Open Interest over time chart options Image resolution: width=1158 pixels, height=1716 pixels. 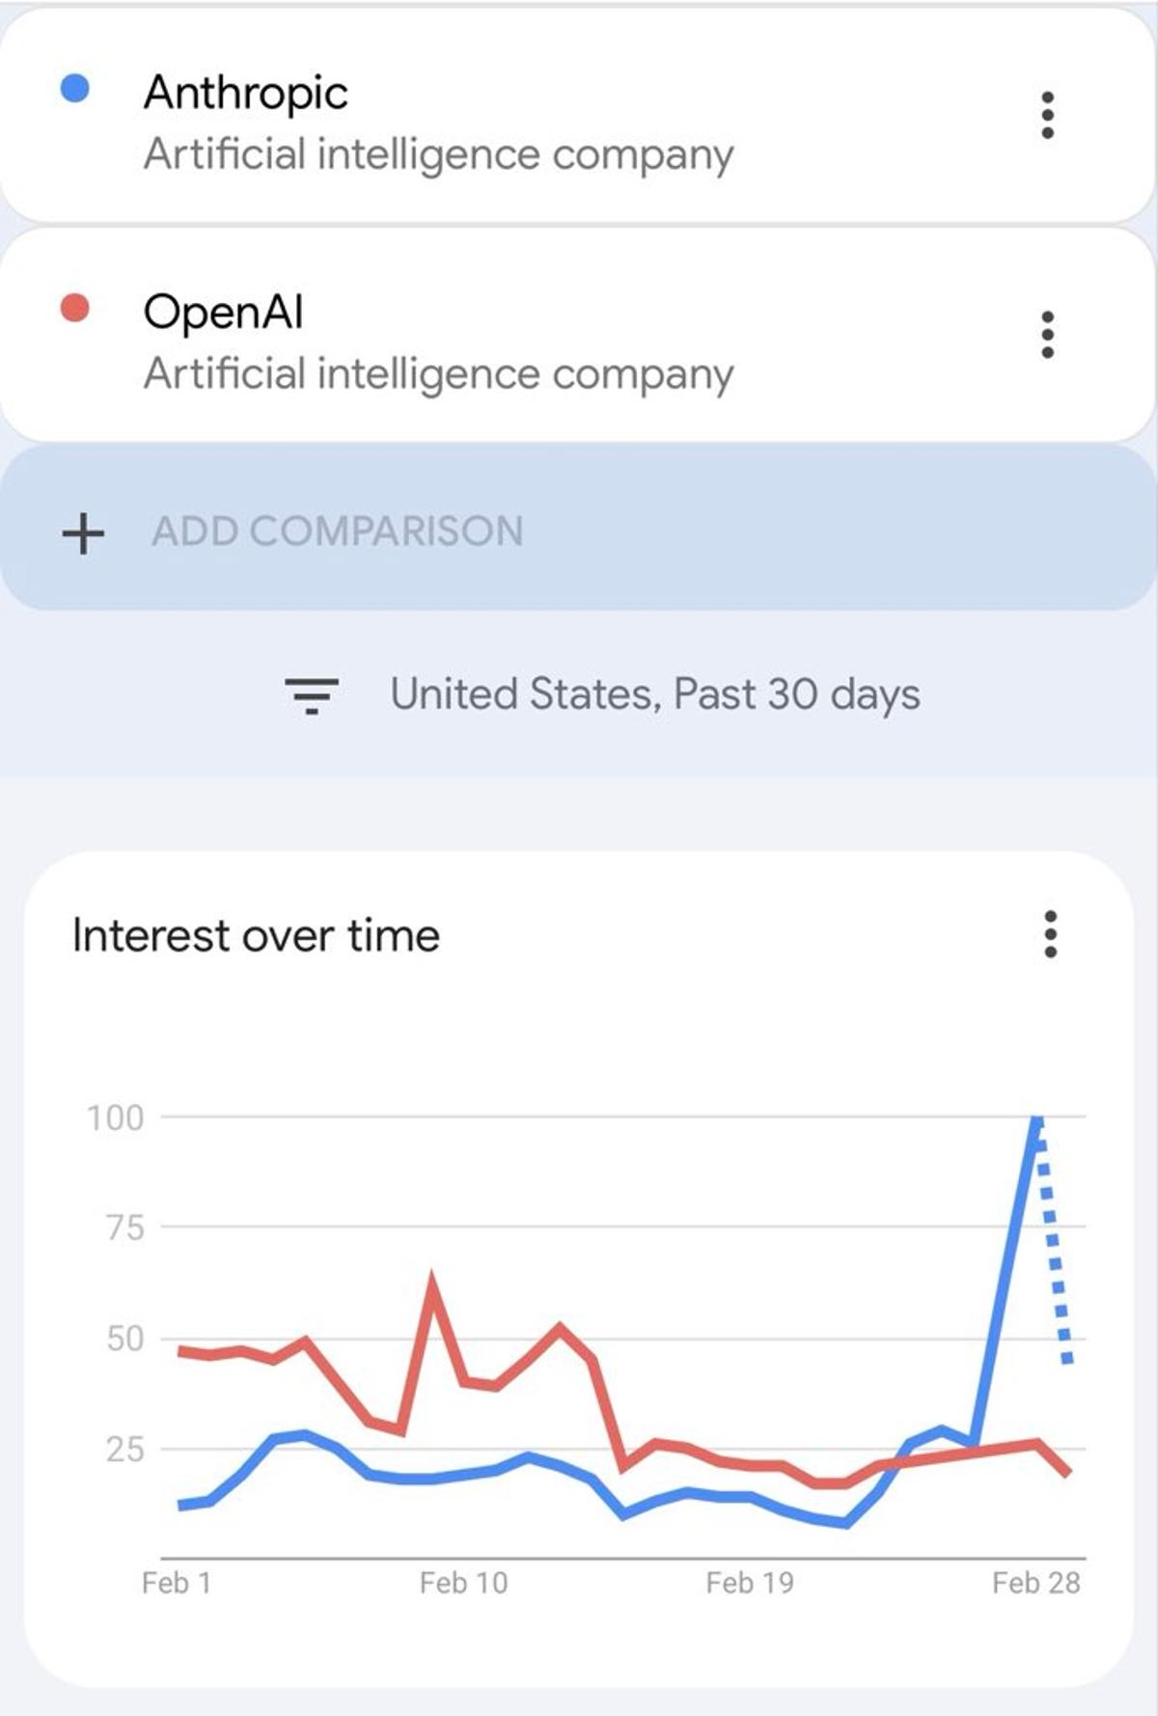tap(1050, 934)
